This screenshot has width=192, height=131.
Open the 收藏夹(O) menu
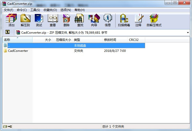tap(50, 10)
